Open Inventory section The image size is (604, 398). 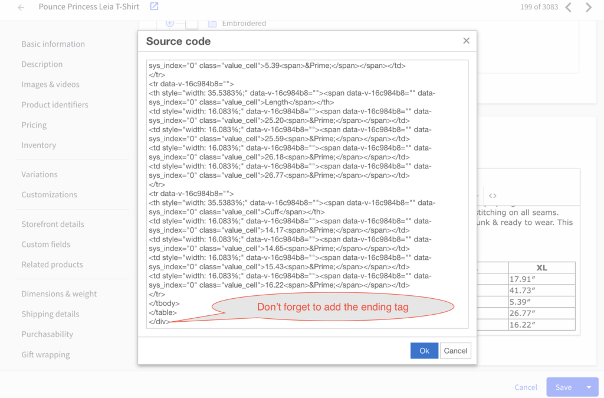click(38, 145)
